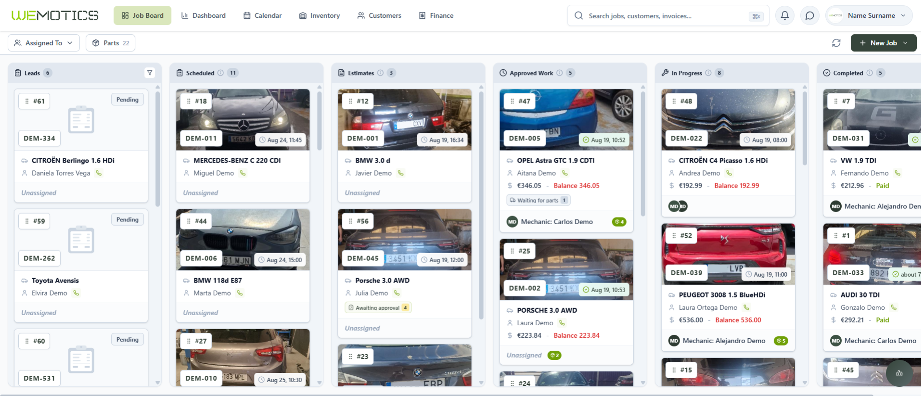Click info icon next to In Progress

(x=708, y=73)
